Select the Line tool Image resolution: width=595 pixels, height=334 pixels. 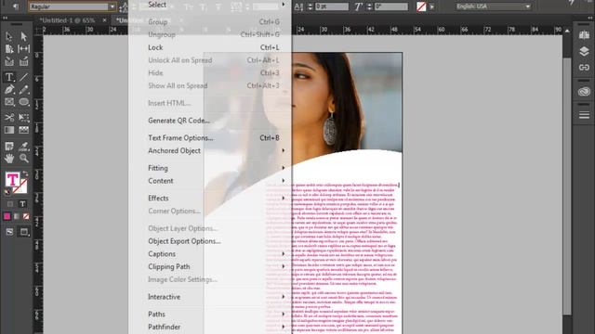[24, 77]
